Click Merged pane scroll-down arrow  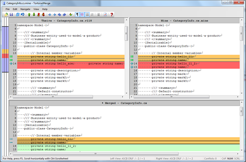point(241,150)
